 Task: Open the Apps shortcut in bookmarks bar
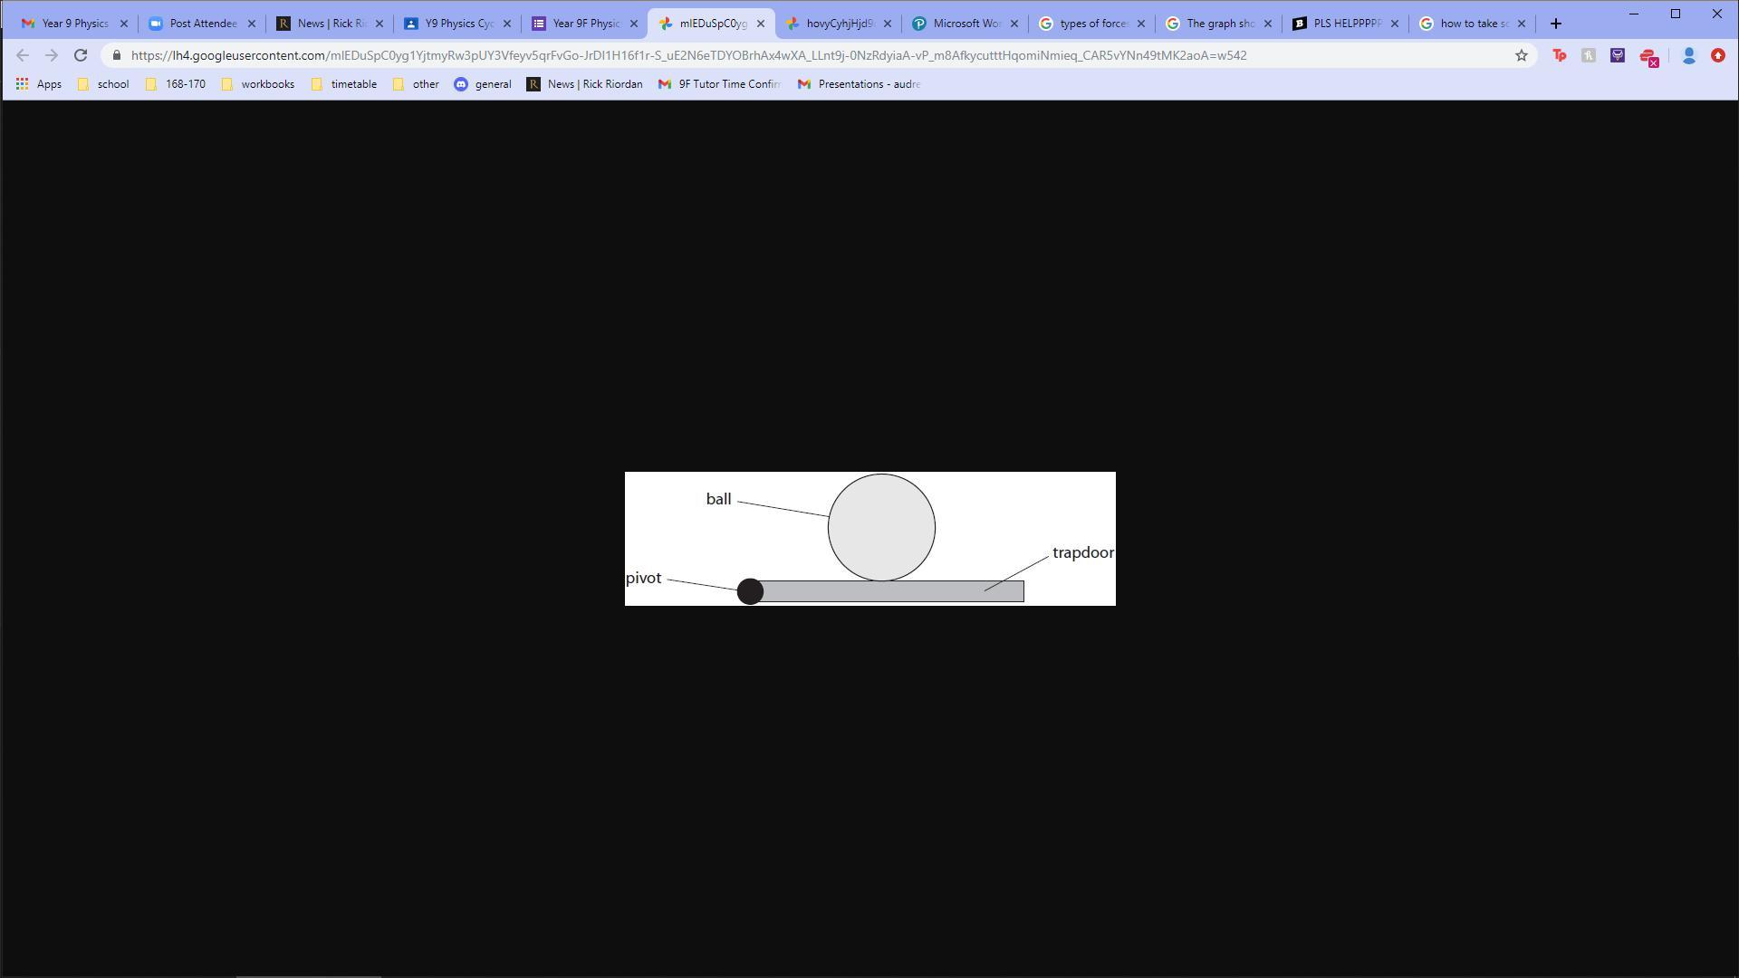click(38, 84)
